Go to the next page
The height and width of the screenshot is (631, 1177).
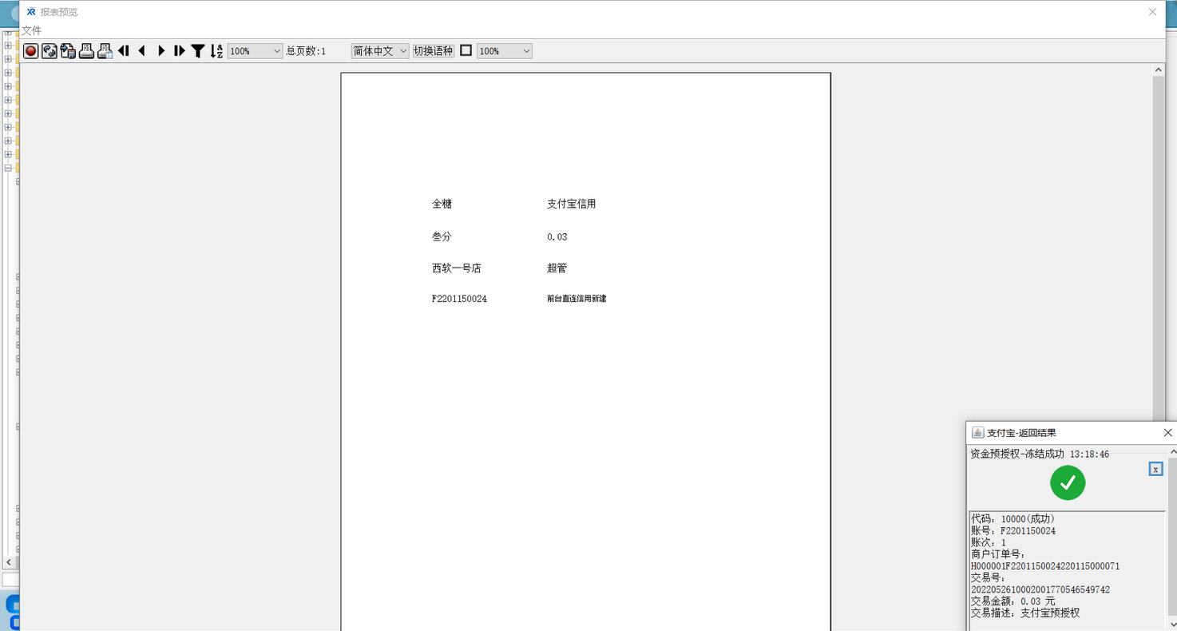point(161,51)
